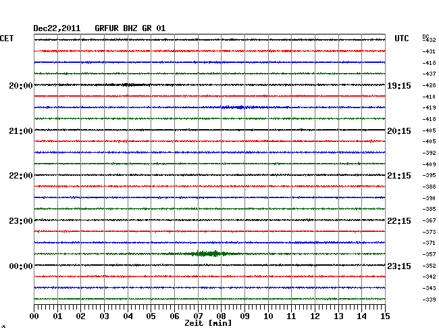Click the 14 minute tick label
The height and width of the screenshot is (334, 439).
(x=361, y=316)
